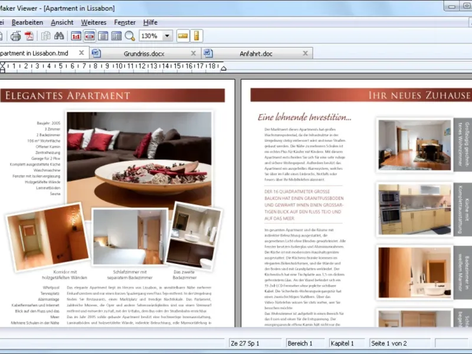This screenshot has height=354, width=472.
Task: Click the Print icon in toolbar
Action: coord(15,36)
